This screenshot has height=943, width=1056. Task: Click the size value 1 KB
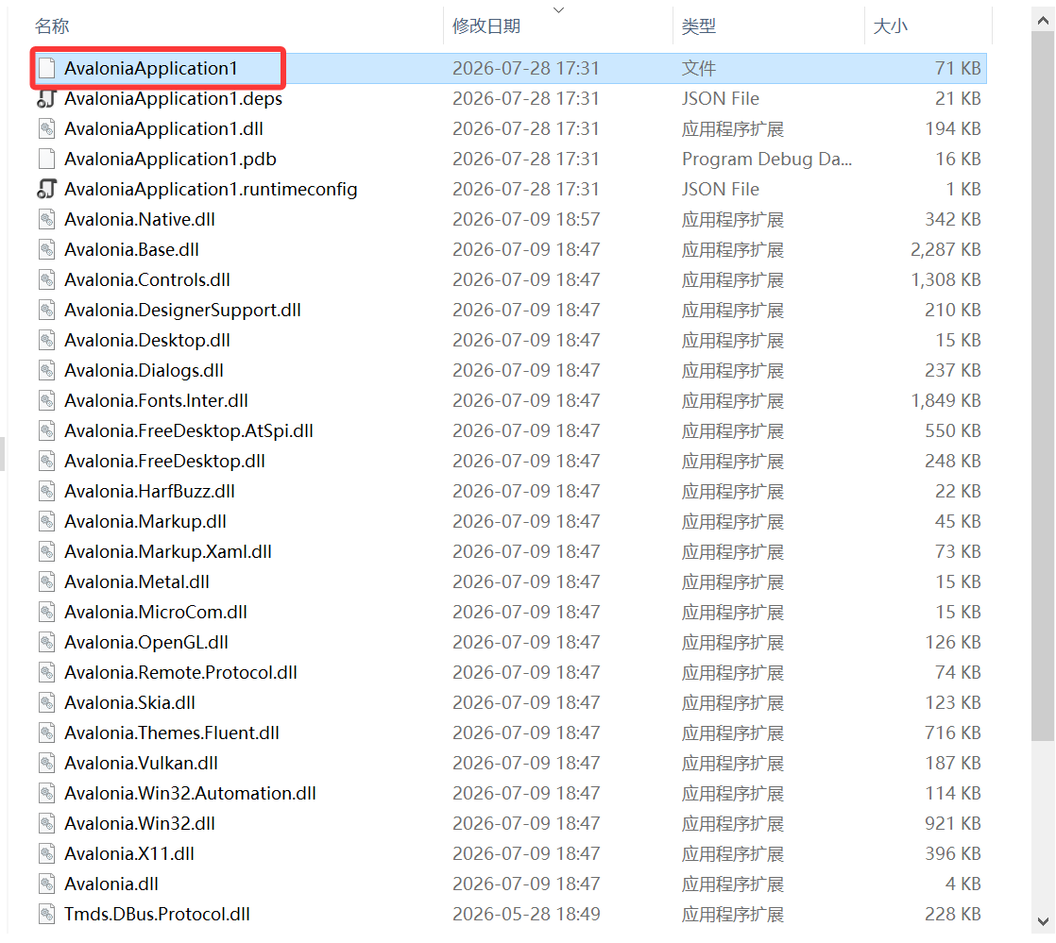(x=963, y=189)
